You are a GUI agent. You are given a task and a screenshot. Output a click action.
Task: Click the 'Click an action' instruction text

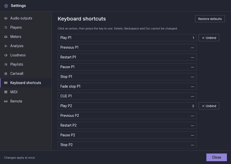pos(118,28)
